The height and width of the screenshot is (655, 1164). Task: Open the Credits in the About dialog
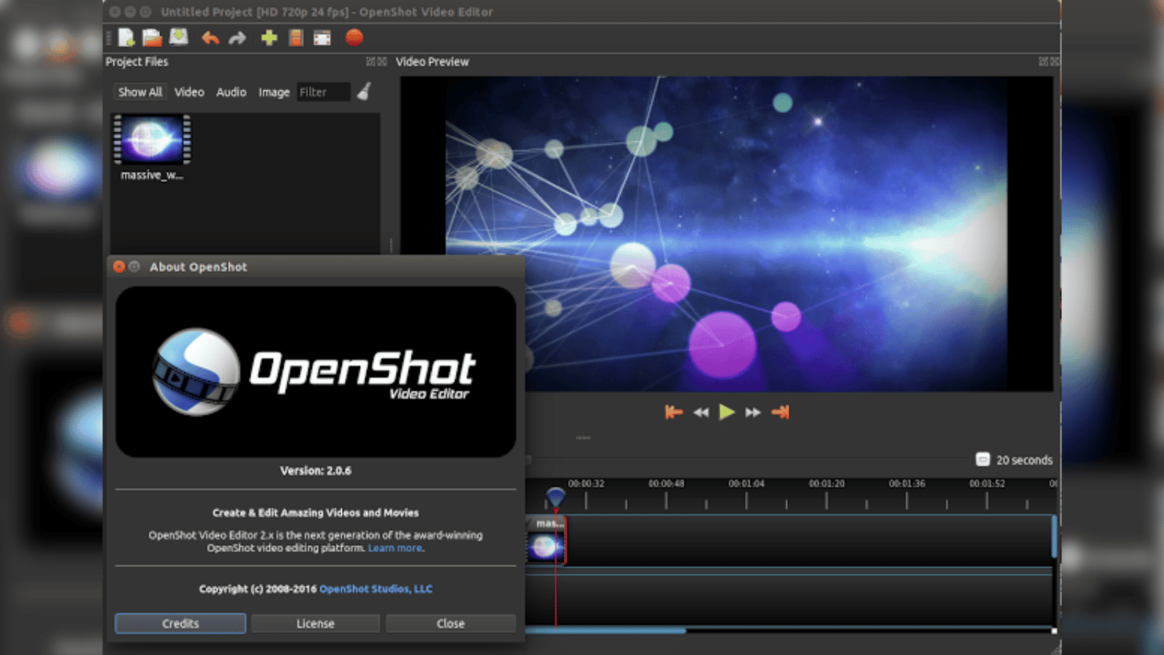(x=180, y=624)
